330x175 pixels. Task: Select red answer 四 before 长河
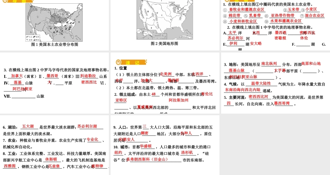click(x=229, y=103)
